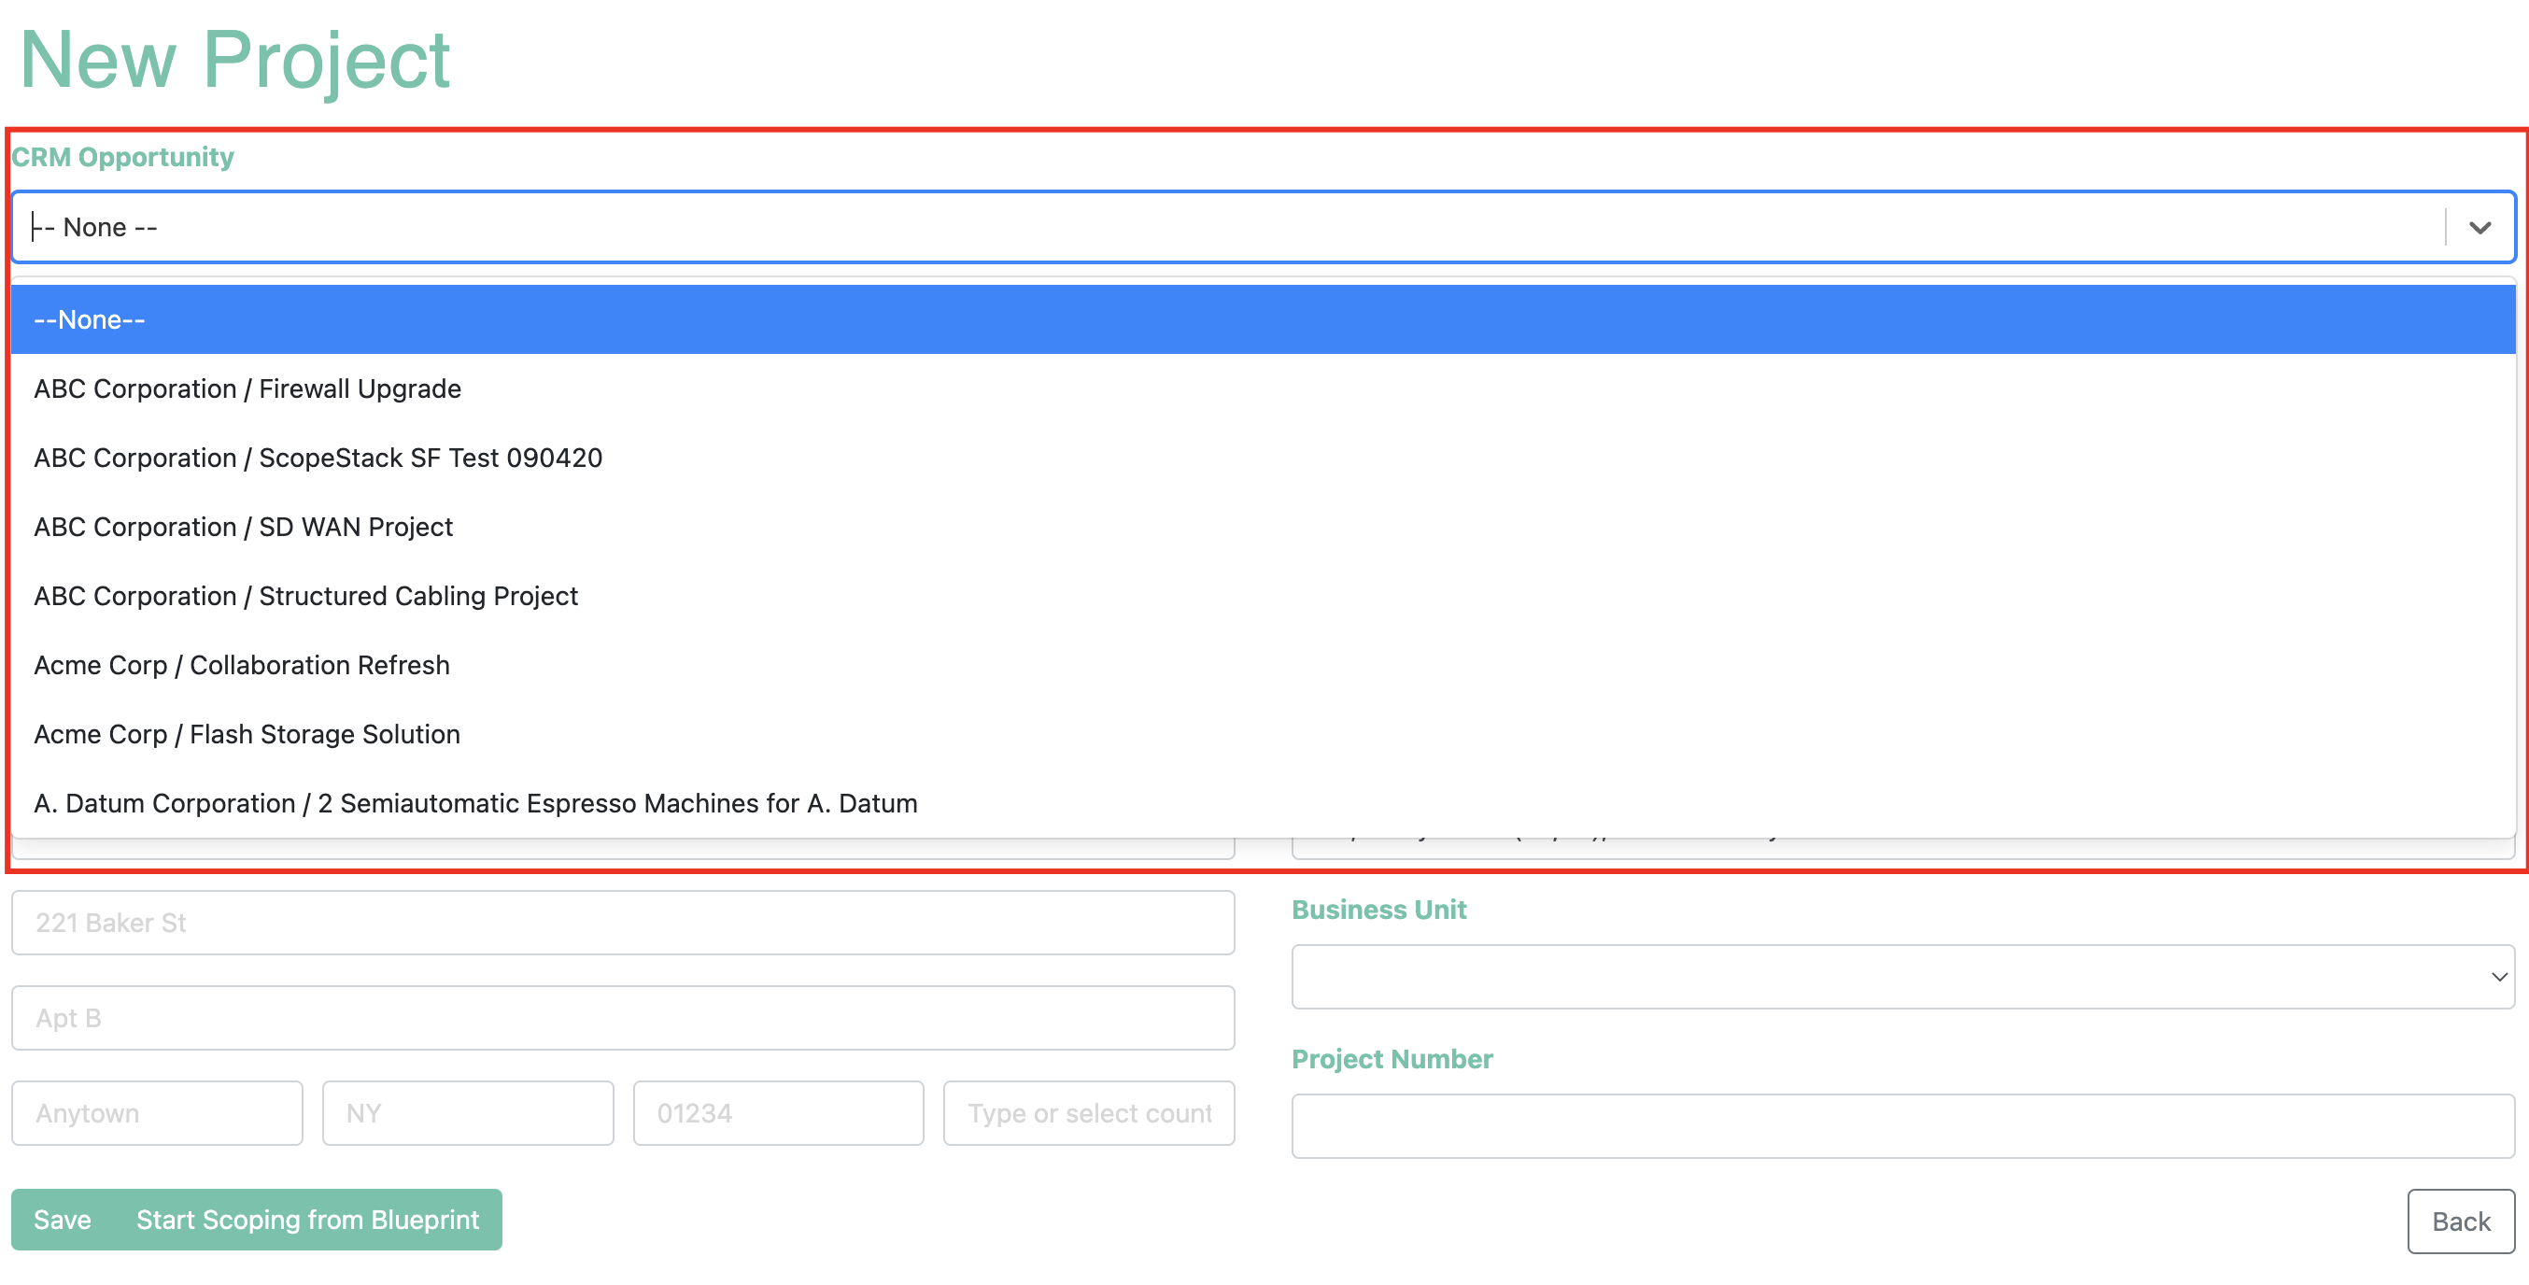The image size is (2529, 1285).
Task: Click the Project Number label
Action: [x=1392, y=1059]
